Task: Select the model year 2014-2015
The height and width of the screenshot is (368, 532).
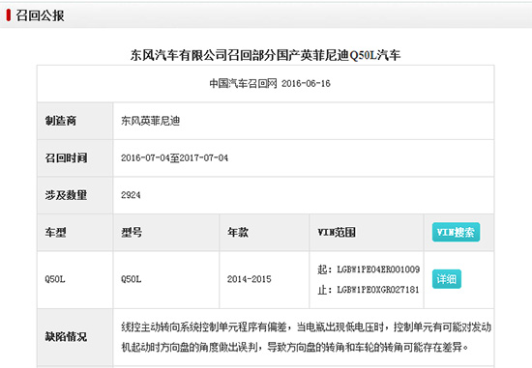Action: tap(250, 279)
